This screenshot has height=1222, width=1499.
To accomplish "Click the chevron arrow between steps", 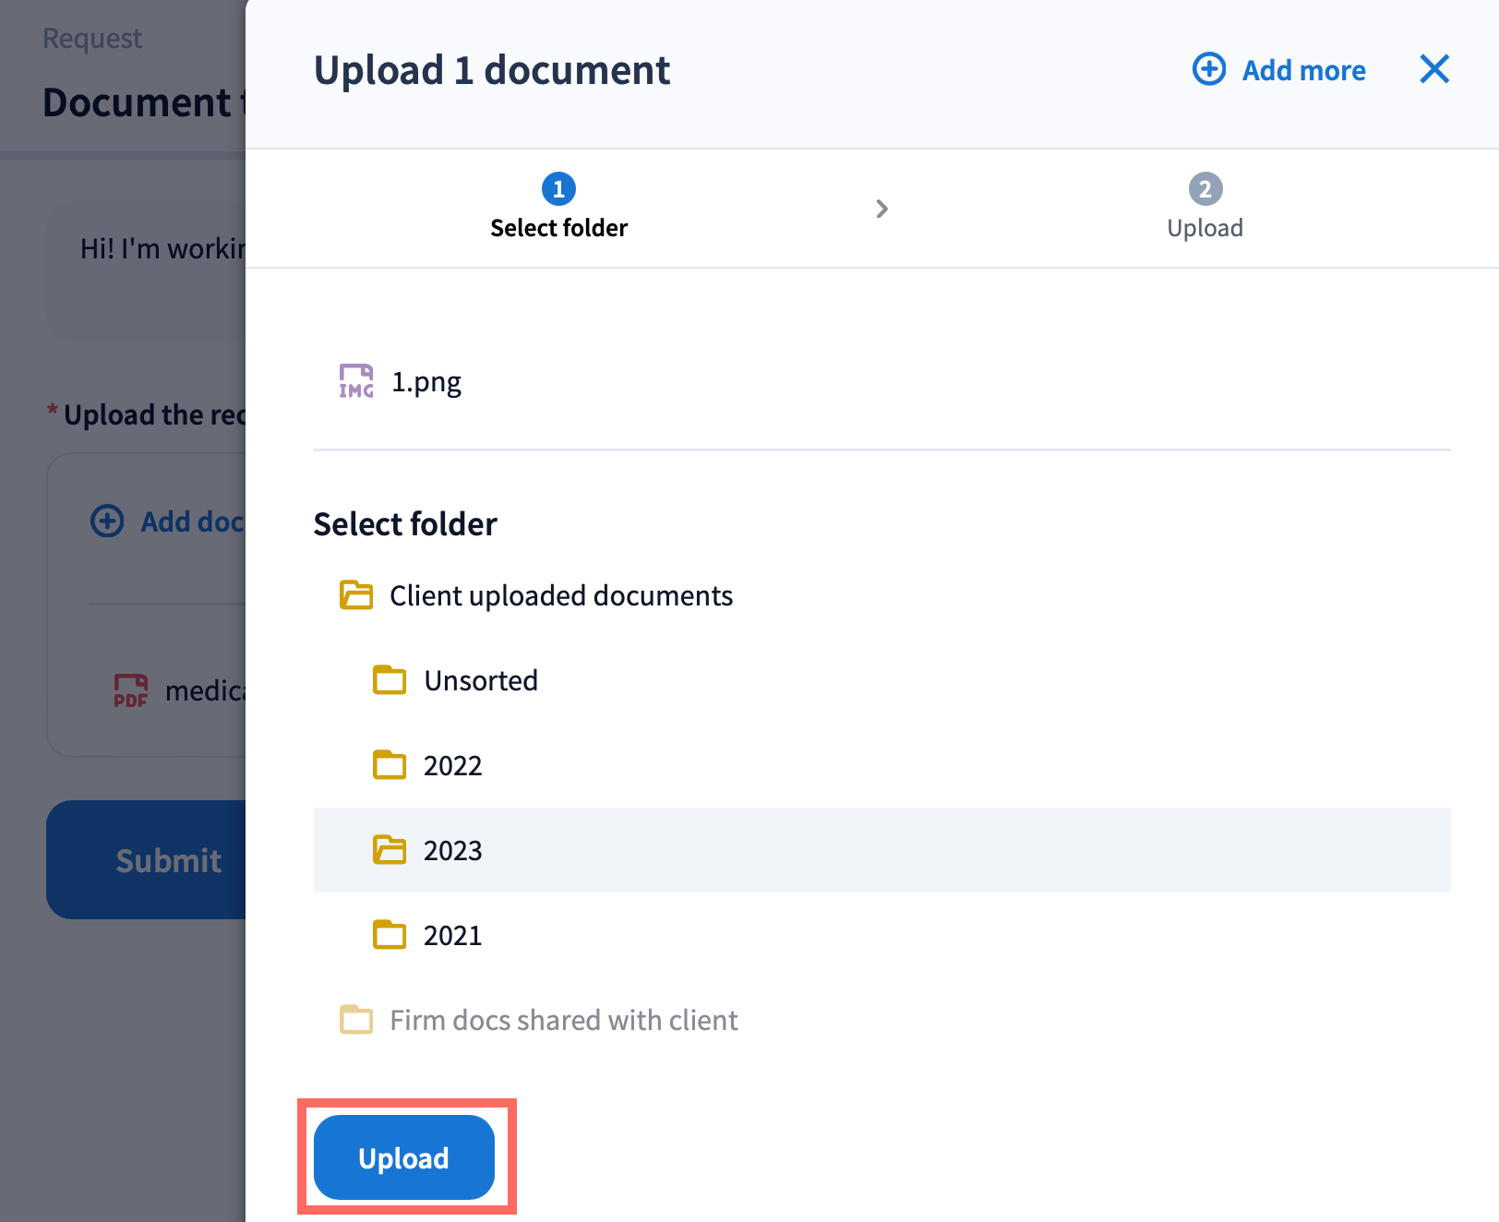I will coord(881,209).
